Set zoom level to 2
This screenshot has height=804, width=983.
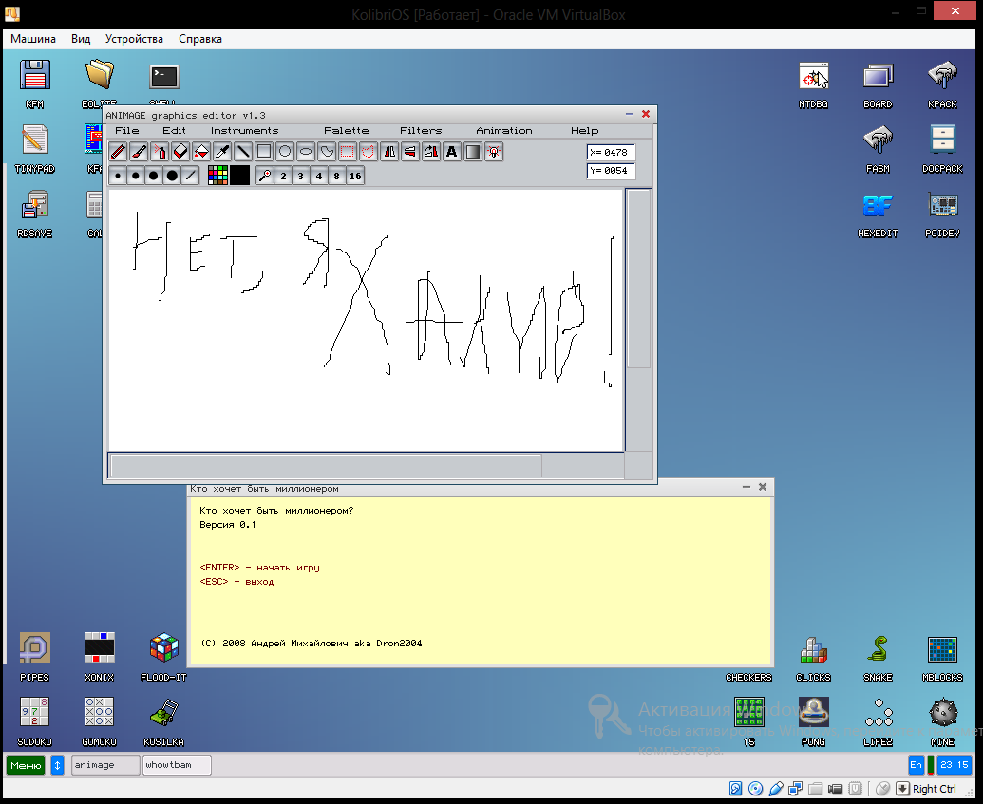283,176
